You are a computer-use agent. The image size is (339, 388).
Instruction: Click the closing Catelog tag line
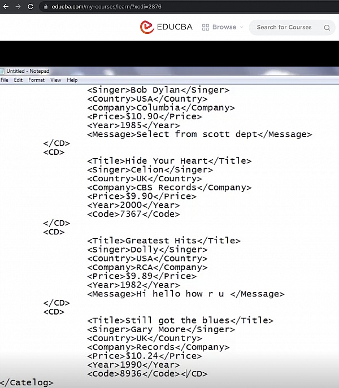pyautogui.click(x=27, y=382)
